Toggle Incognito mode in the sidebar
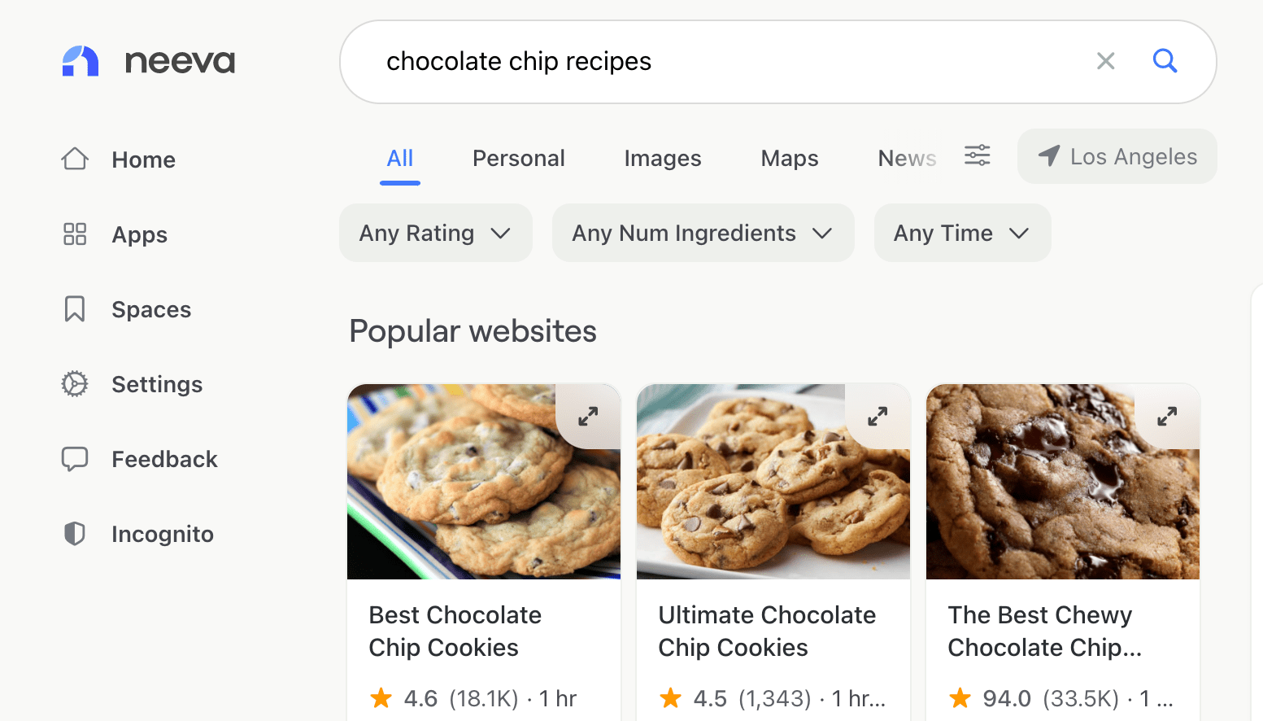 [x=138, y=534]
